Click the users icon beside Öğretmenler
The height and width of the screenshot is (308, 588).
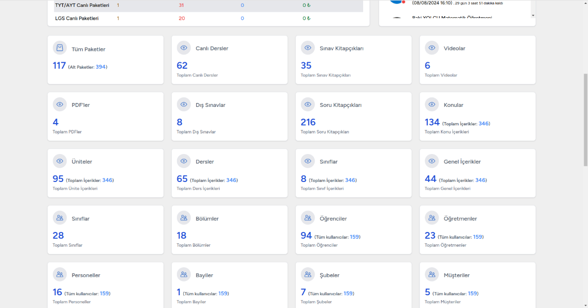tap(432, 218)
